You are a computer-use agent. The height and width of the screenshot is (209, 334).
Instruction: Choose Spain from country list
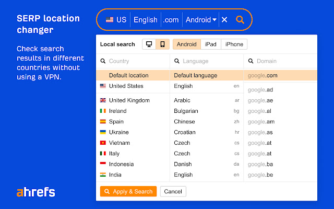tap(133, 122)
